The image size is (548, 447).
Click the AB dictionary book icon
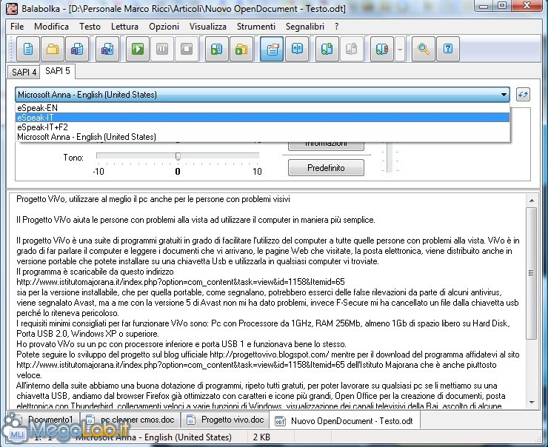pyautogui.click(x=297, y=49)
